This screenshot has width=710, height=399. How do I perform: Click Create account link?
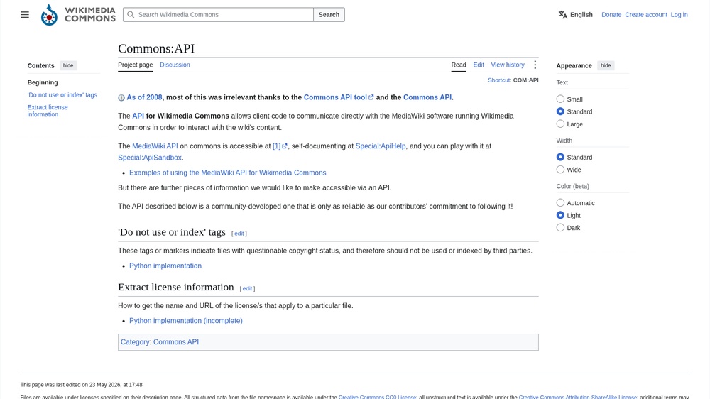click(x=646, y=14)
